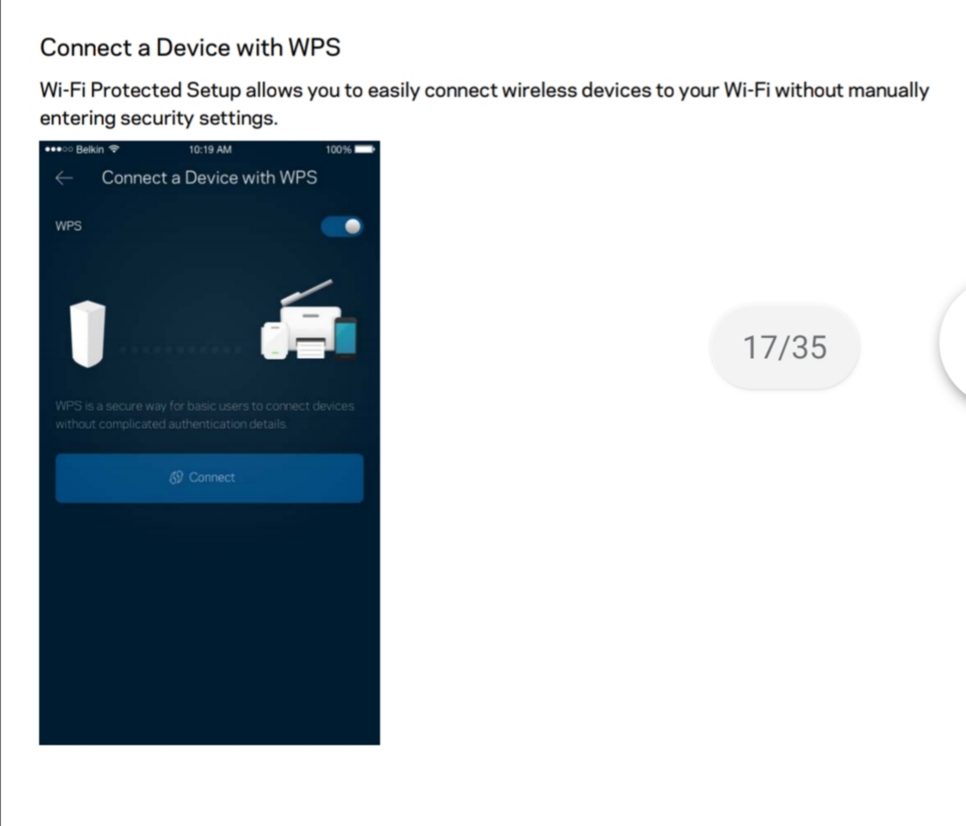Click the battery icon in status bar

click(x=365, y=149)
